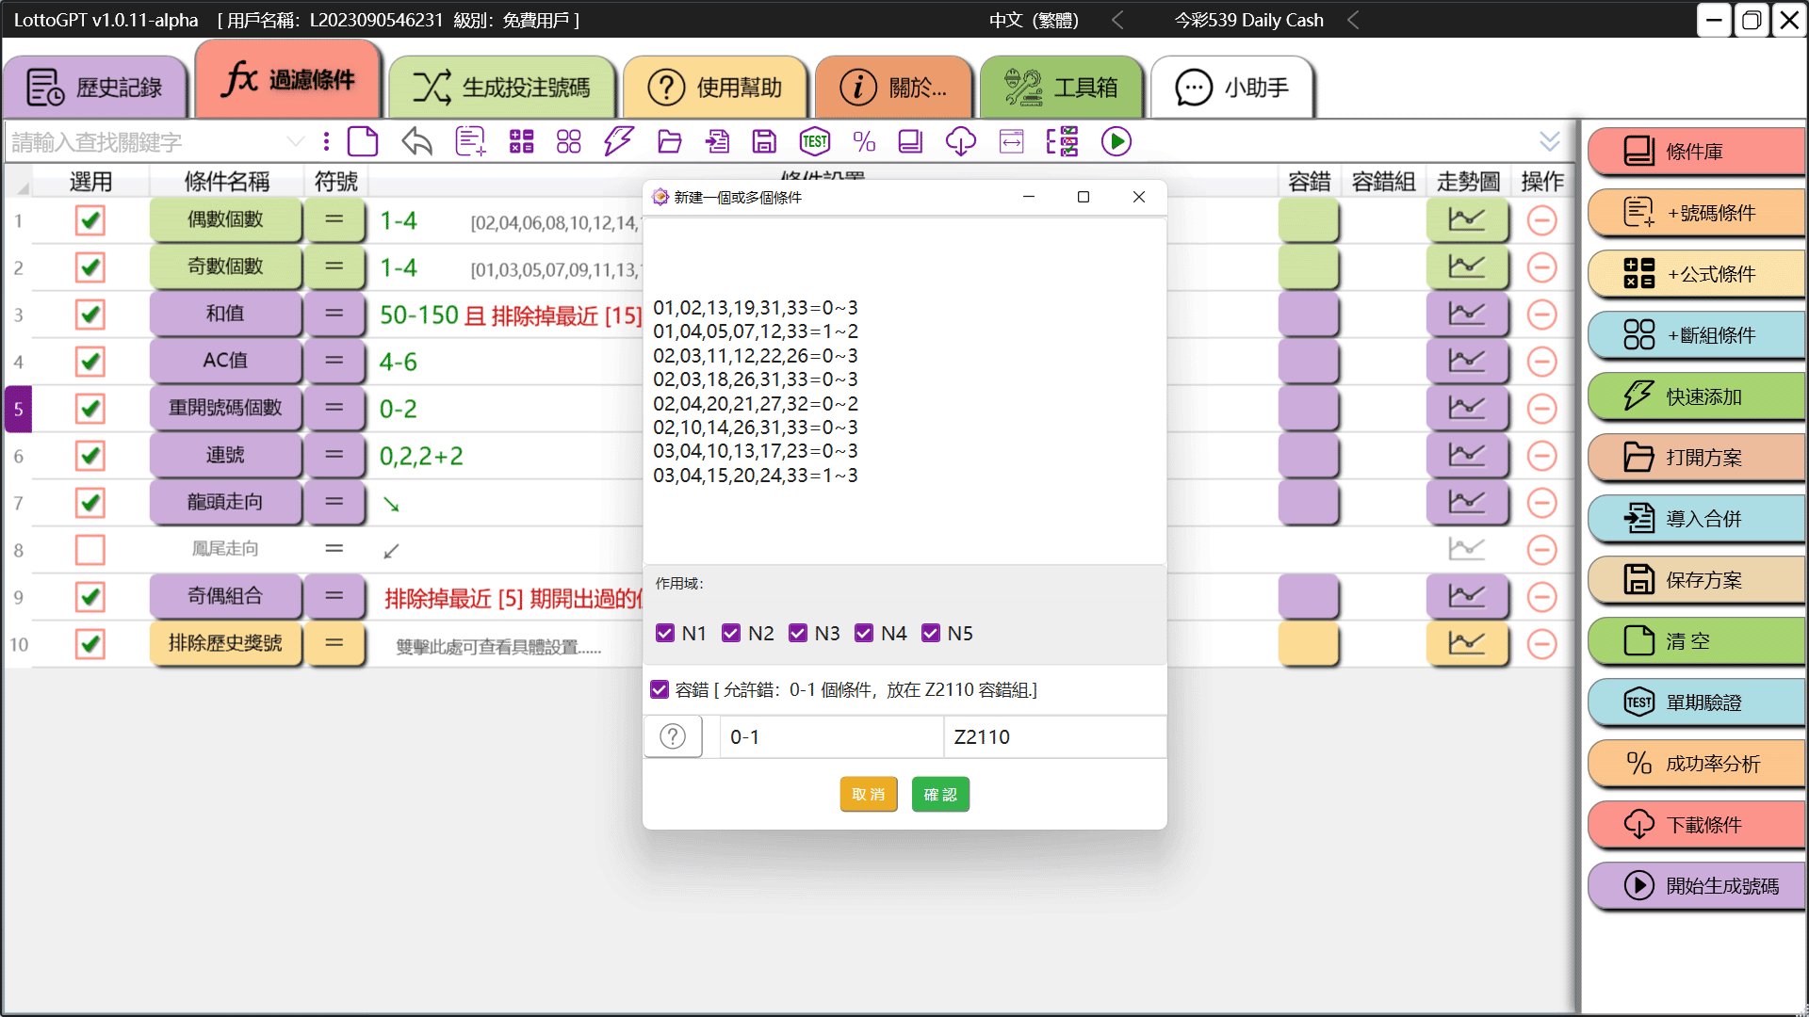Toggle the N5 scope checkbox
This screenshot has height=1017, width=1809.
pyautogui.click(x=931, y=633)
